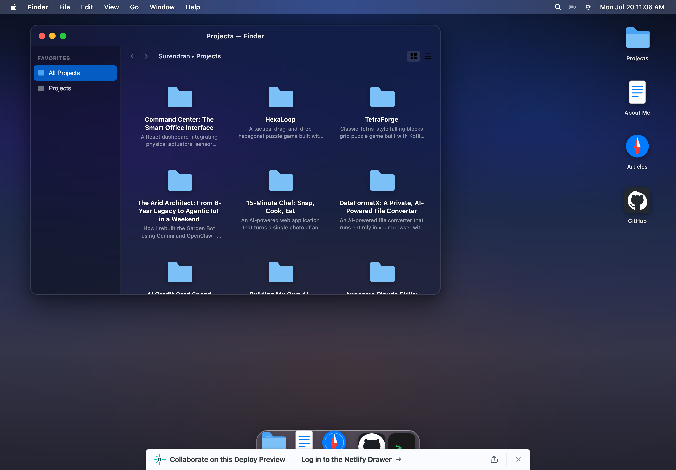Open the Edit menu
676x470 pixels.
click(87, 7)
